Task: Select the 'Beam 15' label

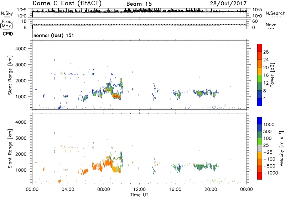Action: pos(139,4)
